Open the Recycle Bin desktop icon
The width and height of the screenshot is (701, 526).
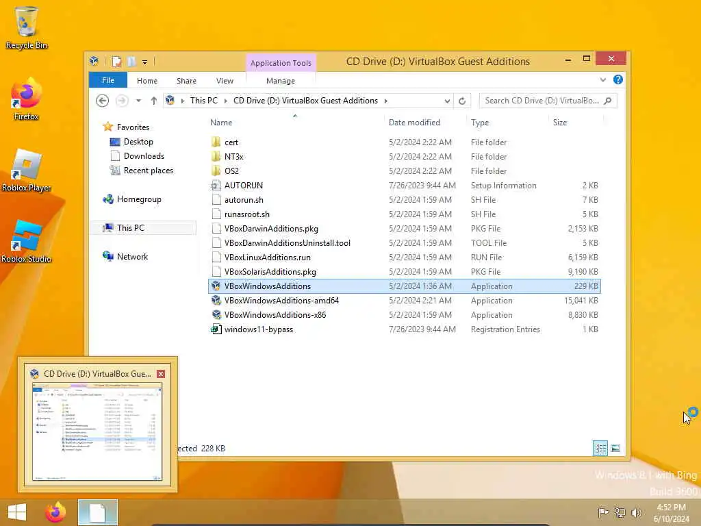(27, 27)
